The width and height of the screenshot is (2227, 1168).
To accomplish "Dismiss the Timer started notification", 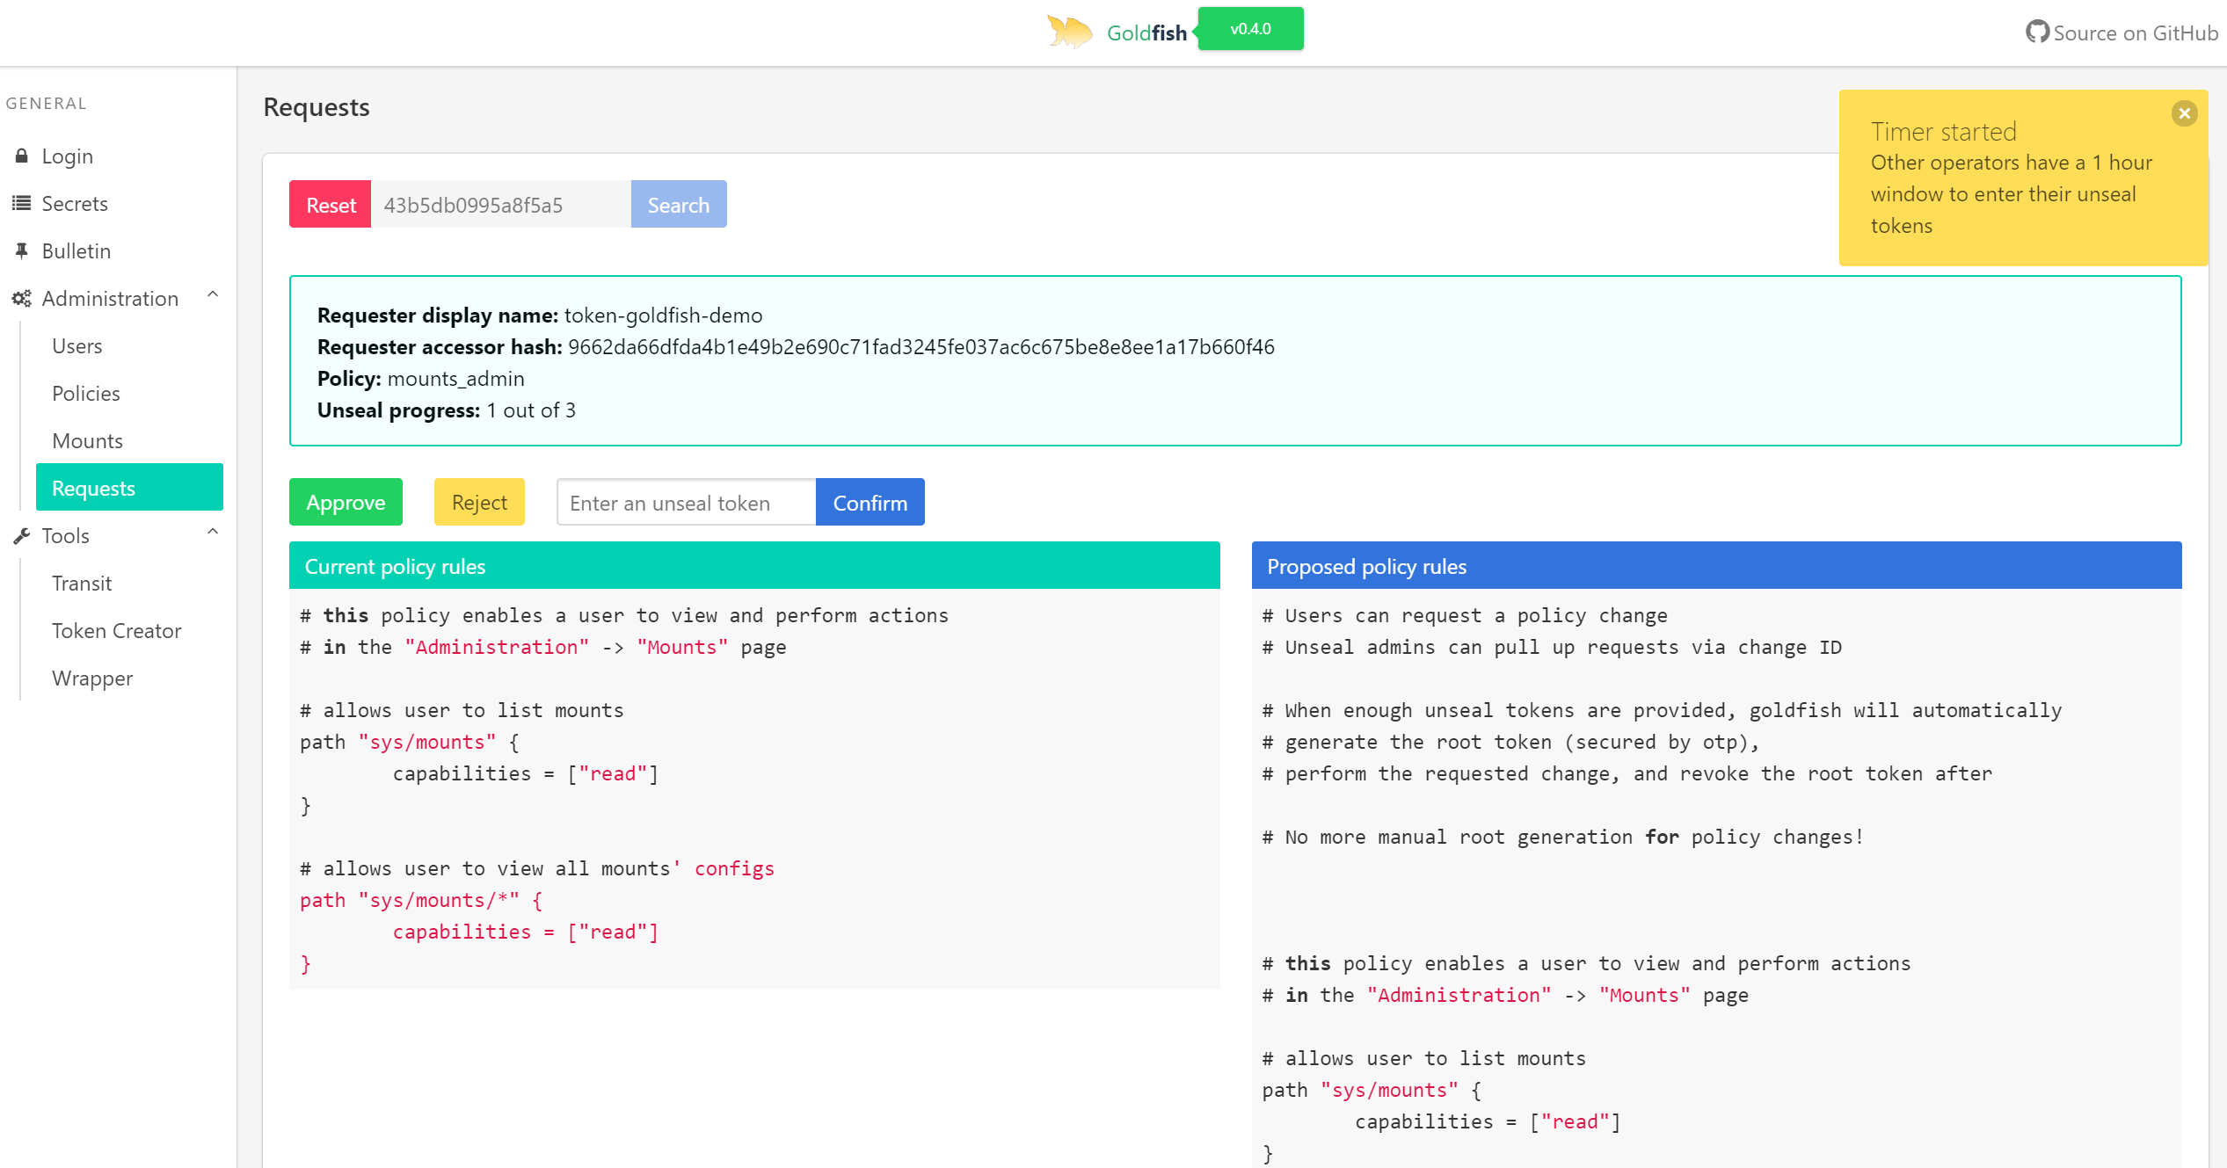I will [x=2184, y=113].
